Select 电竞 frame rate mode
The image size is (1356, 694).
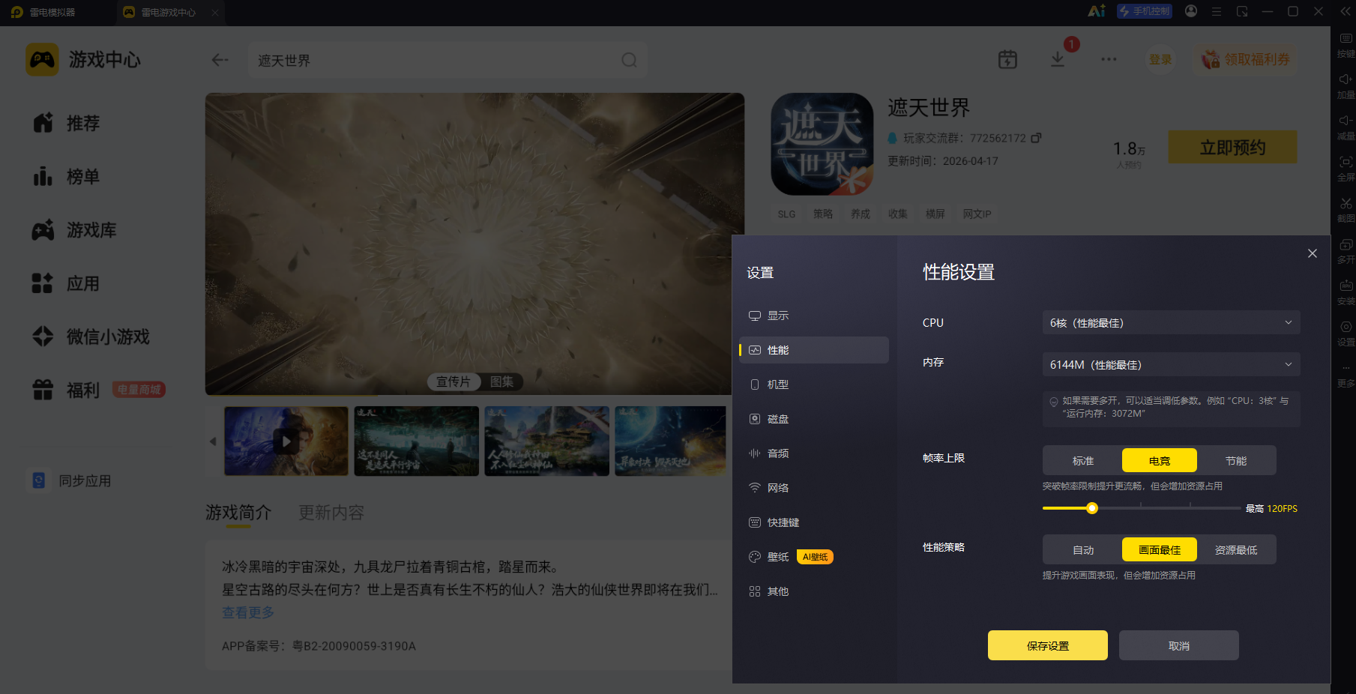[x=1160, y=461]
